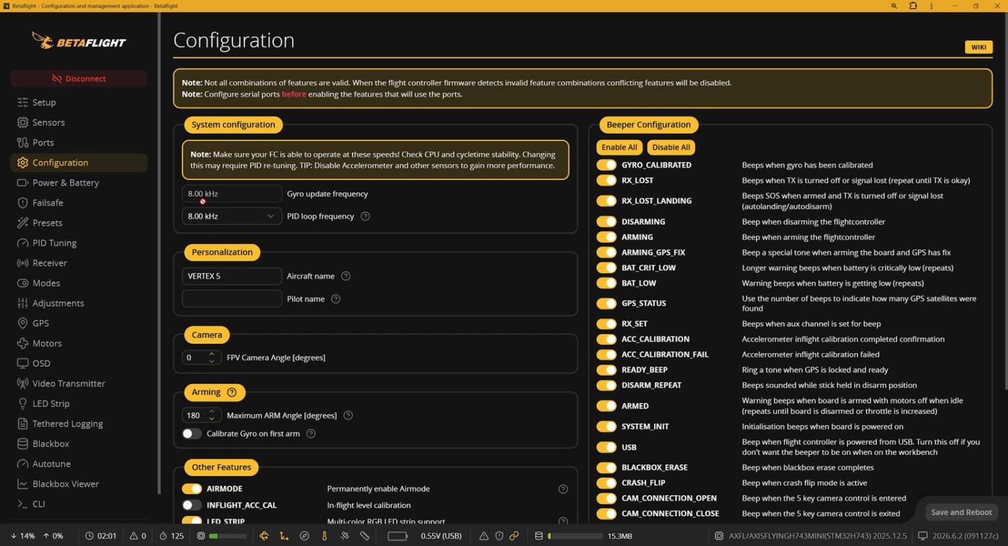
Task: Click the help icon next to Maximum ARM Angle
Action: point(348,415)
